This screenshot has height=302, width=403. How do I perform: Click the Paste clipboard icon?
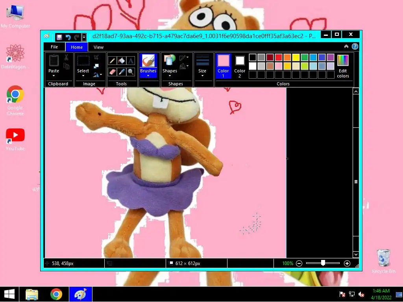tap(54, 61)
